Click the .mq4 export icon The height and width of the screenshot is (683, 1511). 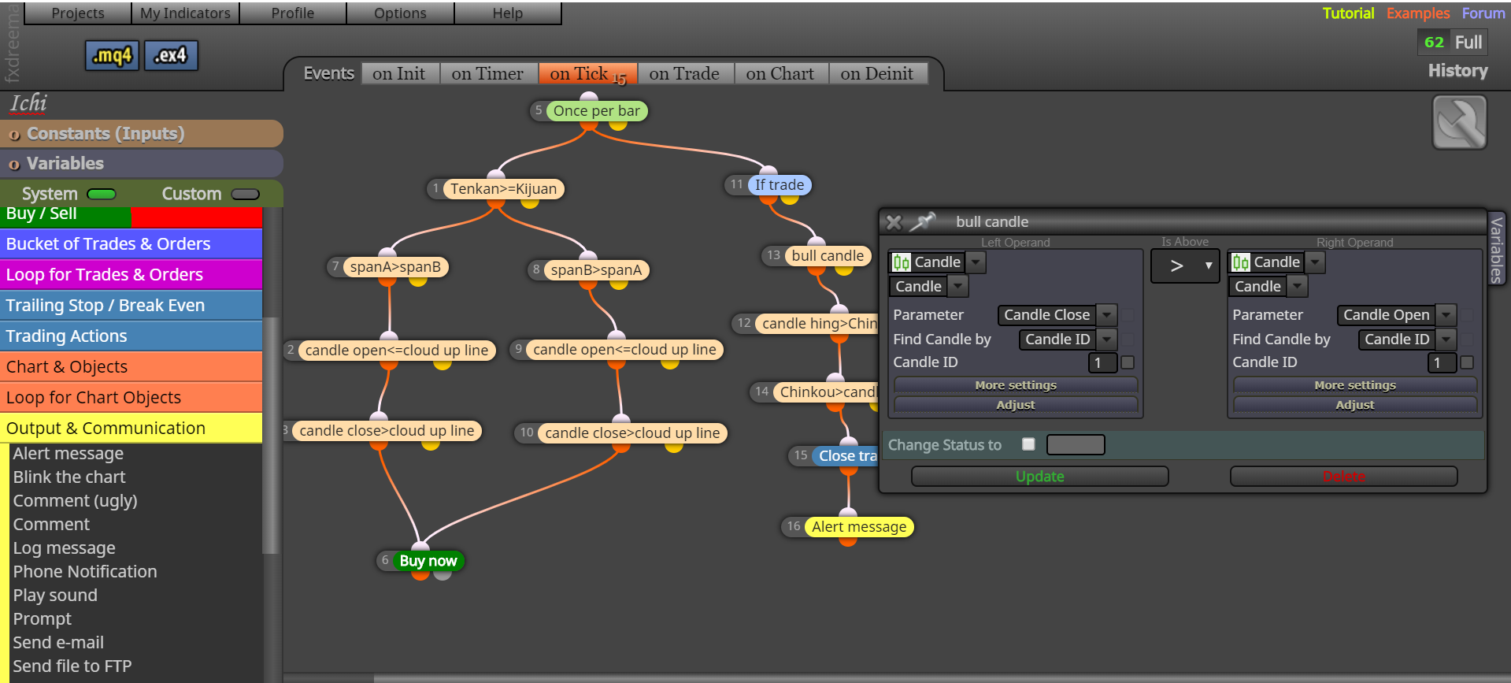pos(112,55)
